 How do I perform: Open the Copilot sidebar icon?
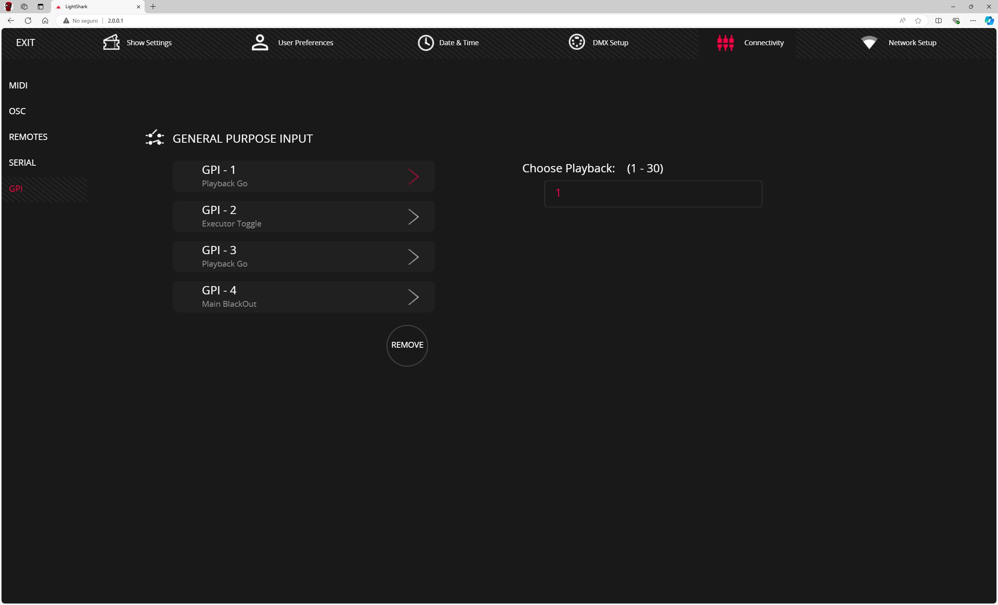point(989,21)
